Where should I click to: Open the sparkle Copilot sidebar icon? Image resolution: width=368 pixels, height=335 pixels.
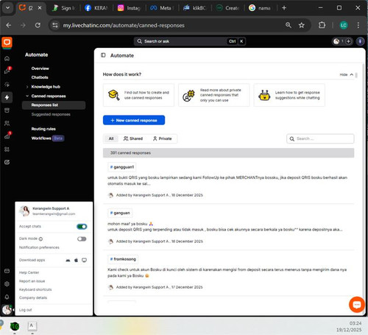(x=7, y=85)
